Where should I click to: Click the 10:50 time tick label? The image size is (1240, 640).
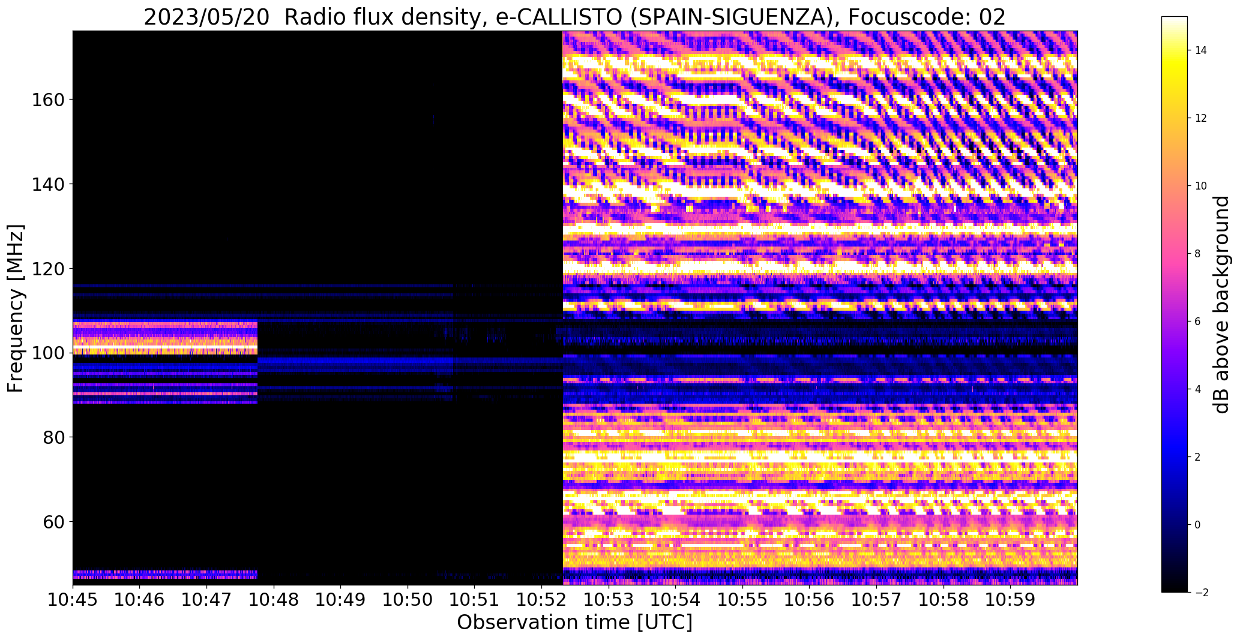coord(408,599)
